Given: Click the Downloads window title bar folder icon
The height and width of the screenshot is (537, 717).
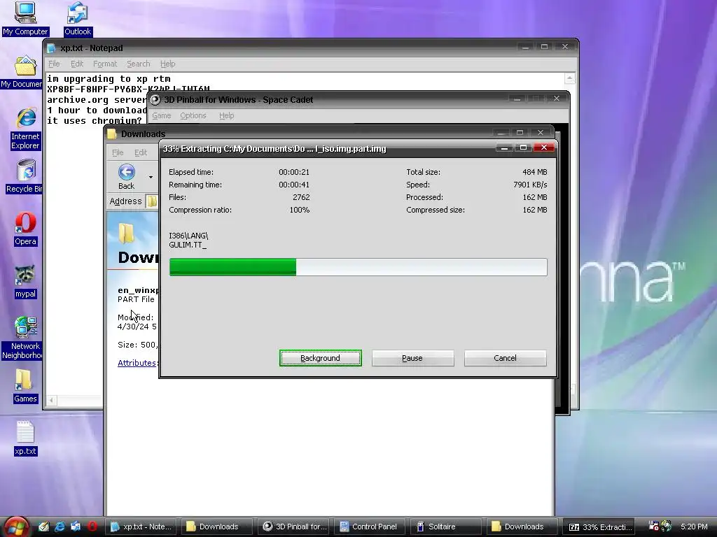Looking at the screenshot, I should click(112, 134).
